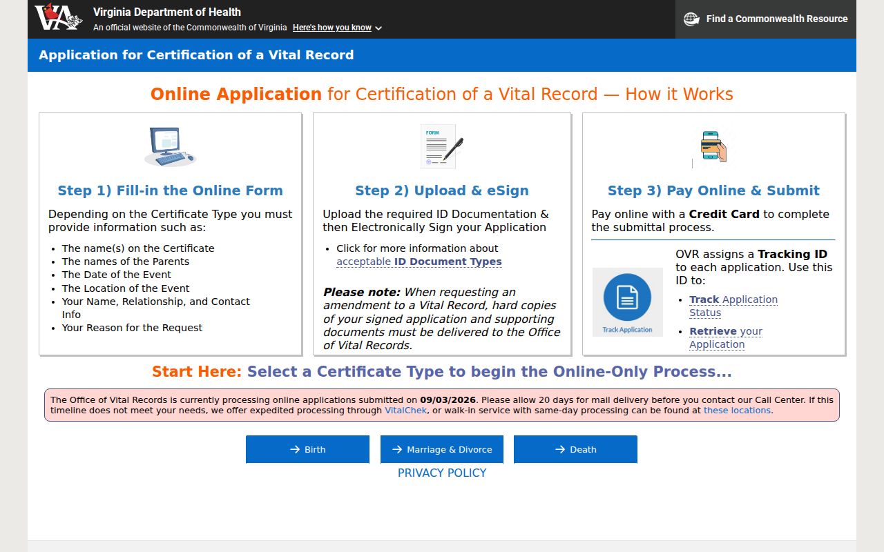884x552 pixels.
Task: Select the Death certificate button
Action: [x=575, y=449]
